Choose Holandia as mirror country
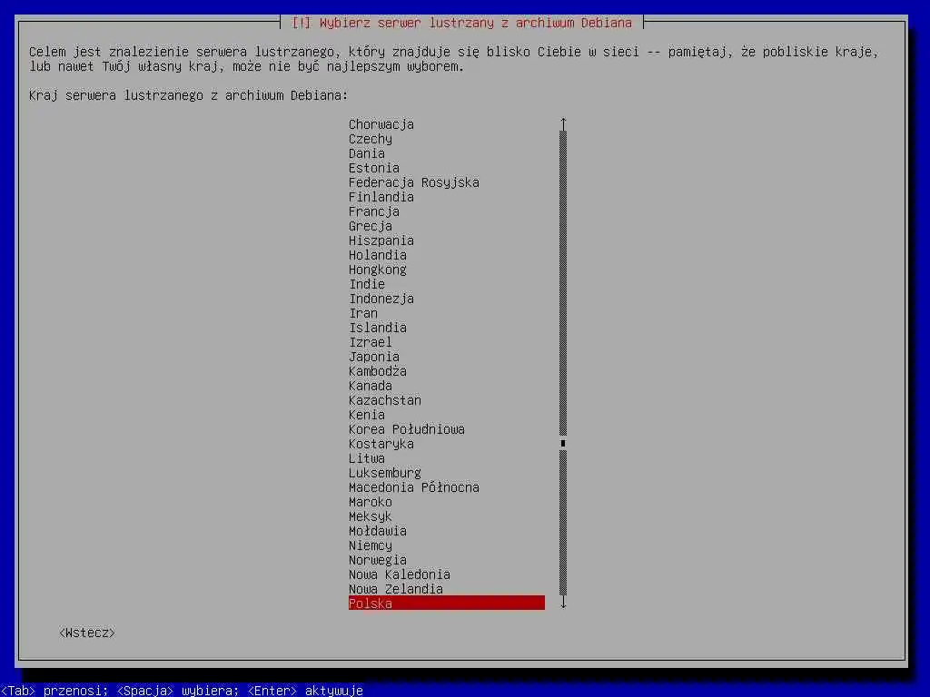The width and height of the screenshot is (930, 697). (377, 255)
